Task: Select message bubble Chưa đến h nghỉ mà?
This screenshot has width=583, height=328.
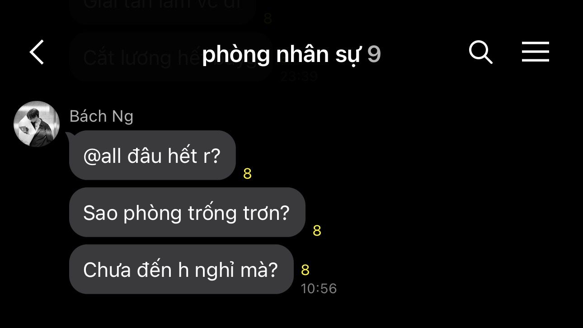Action: 181,270
